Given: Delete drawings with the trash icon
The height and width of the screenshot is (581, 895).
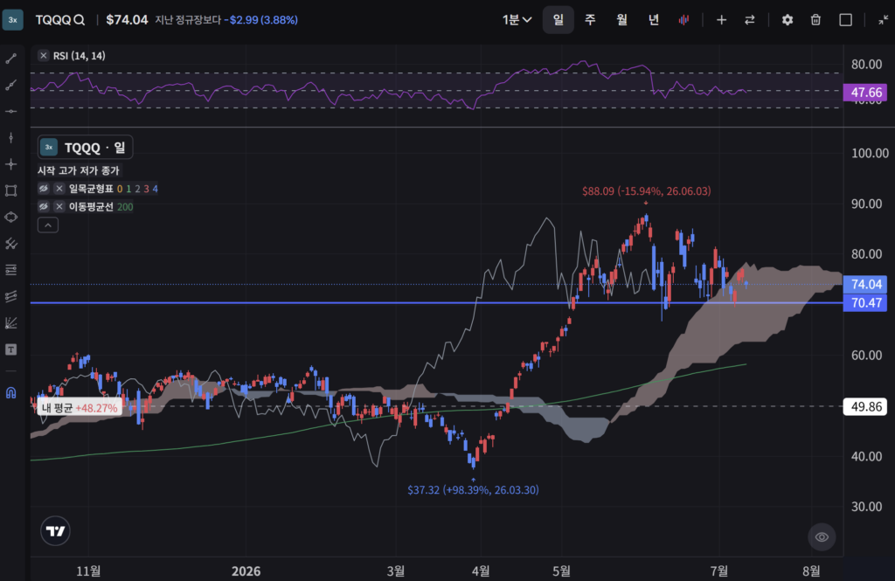Looking at the screenshot, I should (815, 20).
